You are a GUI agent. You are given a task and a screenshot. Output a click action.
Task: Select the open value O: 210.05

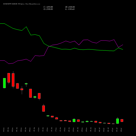coord(48,9)
